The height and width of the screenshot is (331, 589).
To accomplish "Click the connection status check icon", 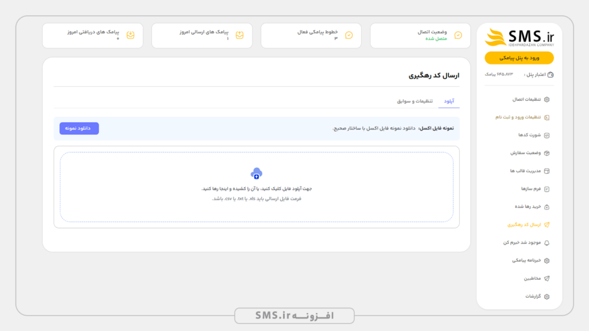I will (458, 35).
